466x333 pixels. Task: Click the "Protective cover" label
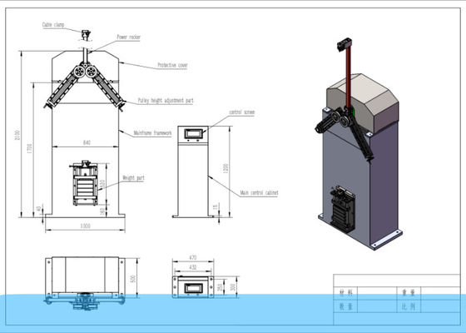coord(172,65)
